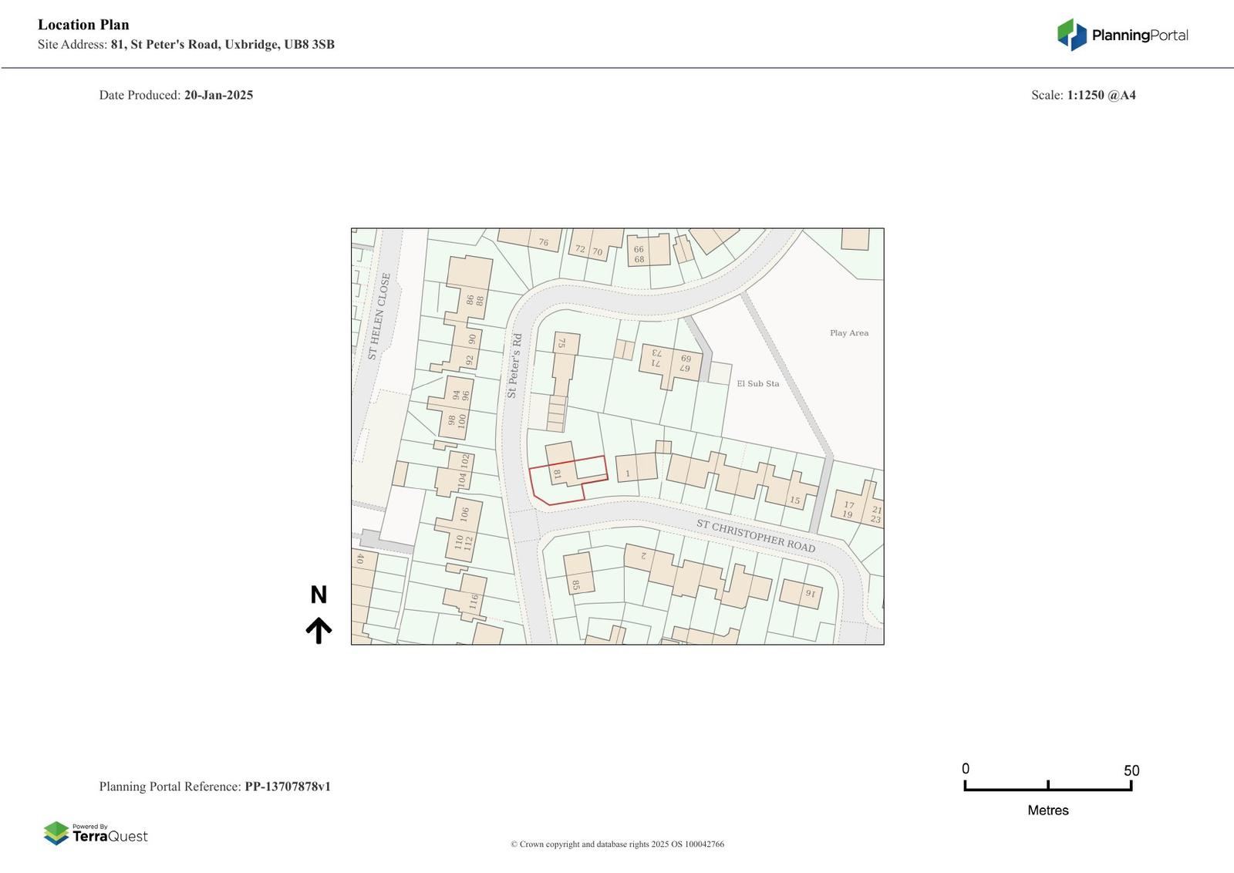Select the red-outlined site at number 81

(x=567, y=480)
